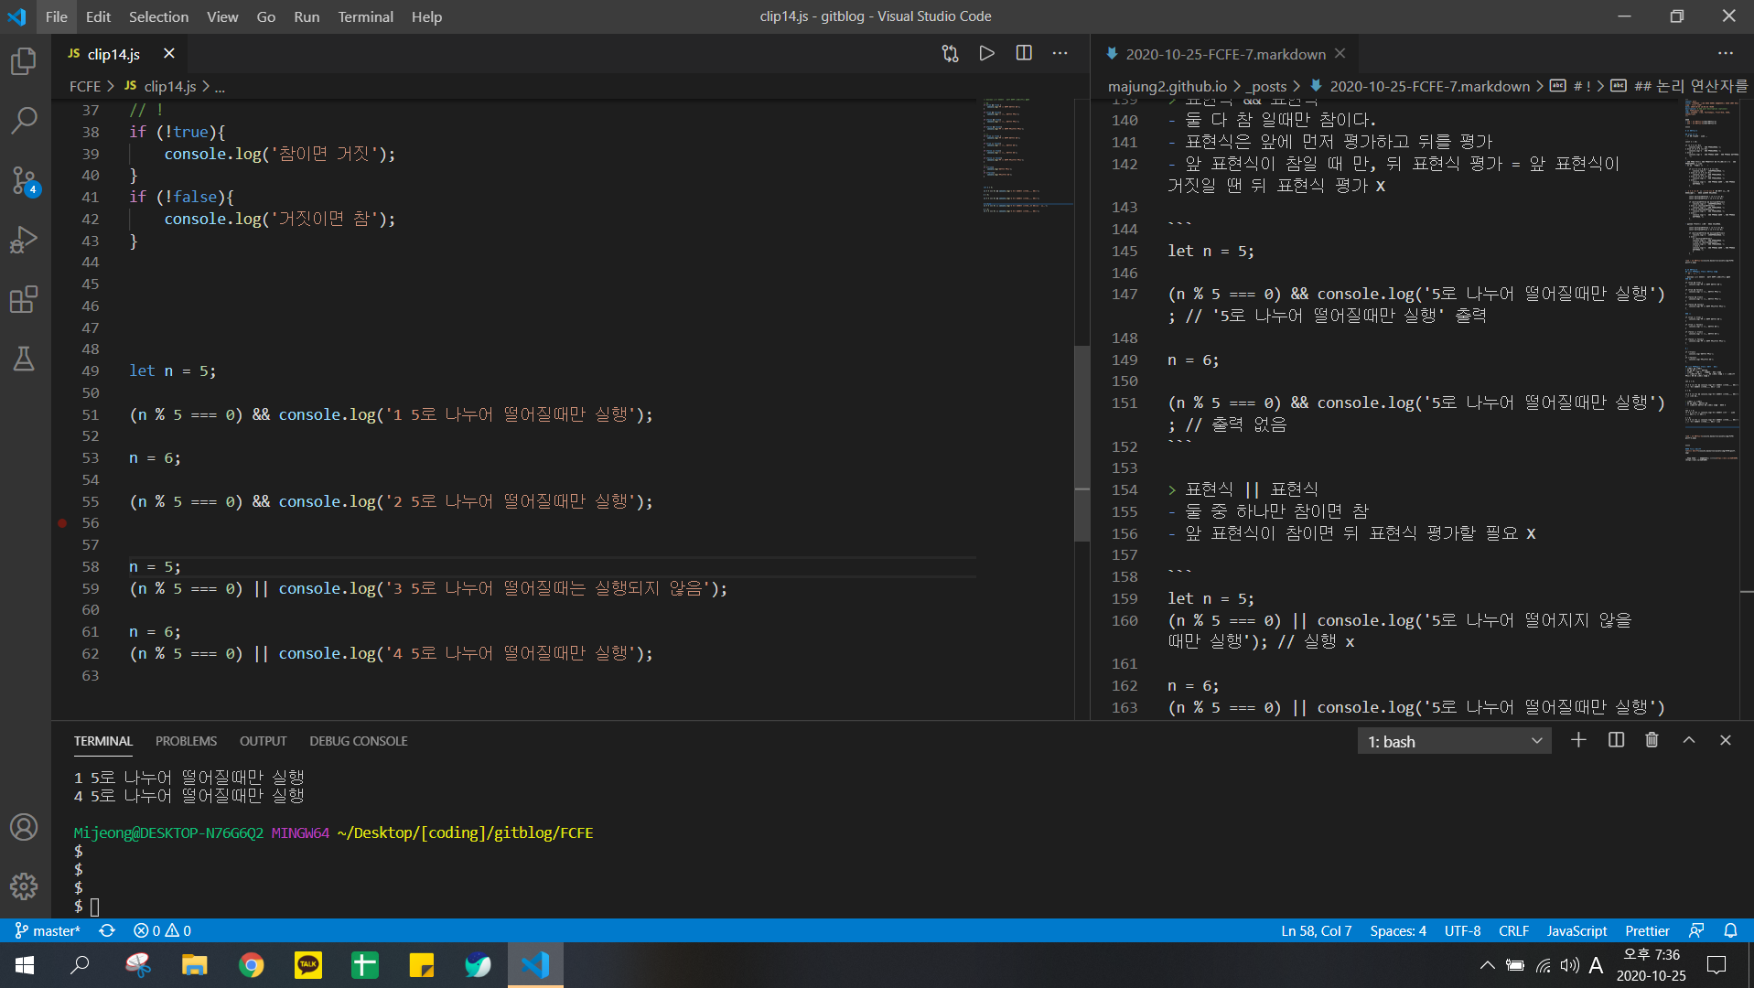The width and height of the screenshot is (1754, 988).
Task: Expand the FCFE breadcrumb
Action: point(85,86)
